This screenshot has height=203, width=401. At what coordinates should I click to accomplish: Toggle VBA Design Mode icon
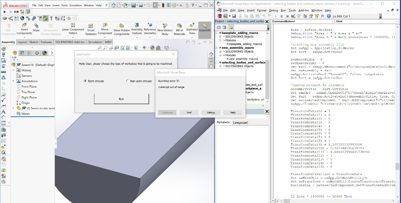coord(293,16)
